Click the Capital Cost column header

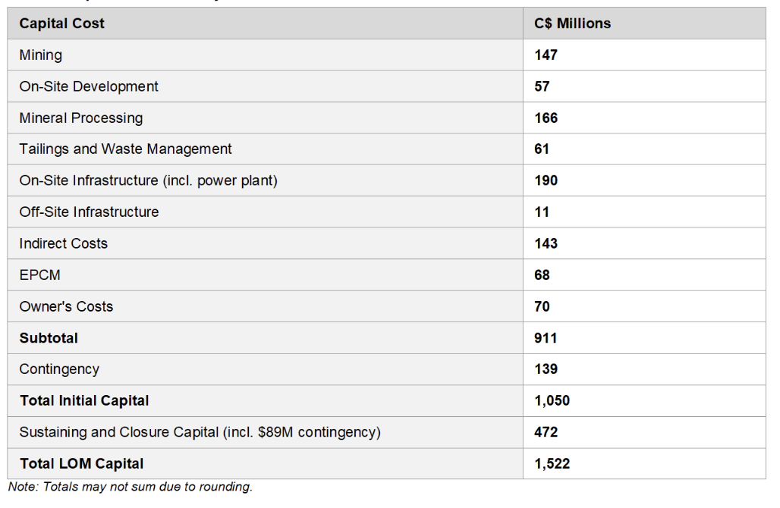(61, 24)
